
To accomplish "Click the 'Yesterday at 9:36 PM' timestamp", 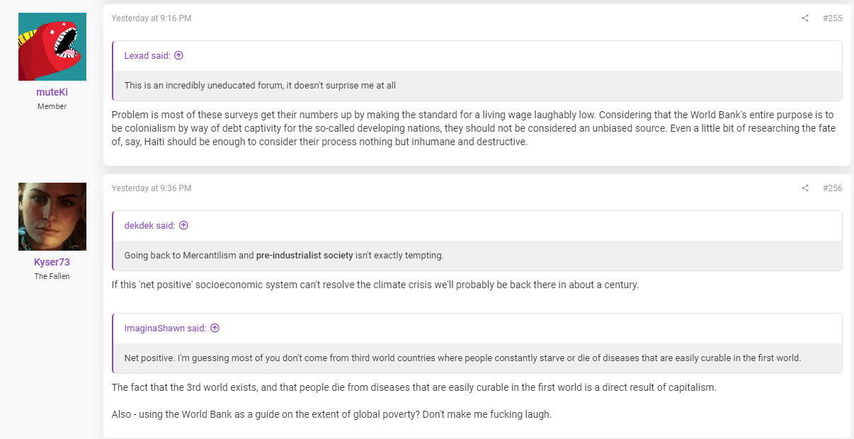I will pyautogui.click(x=152, y=188).
